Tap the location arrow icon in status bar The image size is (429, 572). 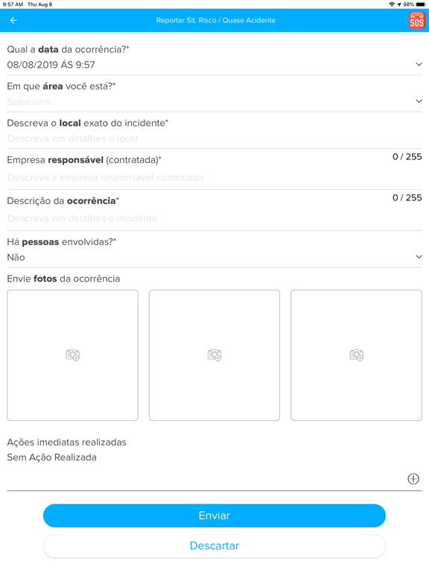click(x=399, y=4)
